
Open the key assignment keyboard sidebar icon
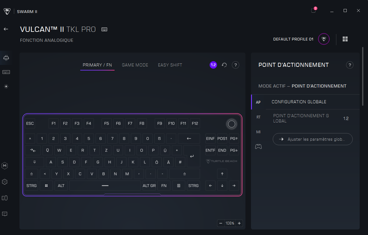(x=6, y=72)
